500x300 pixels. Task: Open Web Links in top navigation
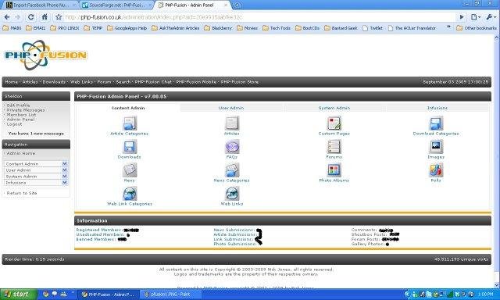pyautogui.click(x=81, y=82)
